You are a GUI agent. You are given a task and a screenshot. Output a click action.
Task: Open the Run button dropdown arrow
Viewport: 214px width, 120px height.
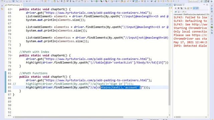point(99,1)
